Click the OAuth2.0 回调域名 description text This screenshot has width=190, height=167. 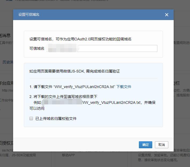(80, 39)
